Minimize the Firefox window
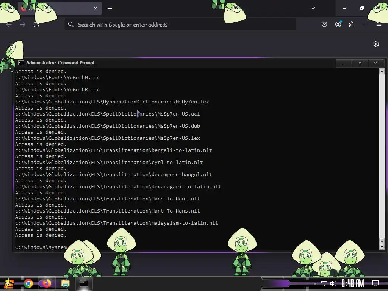The image size is (388, 291). coord(344,8)
